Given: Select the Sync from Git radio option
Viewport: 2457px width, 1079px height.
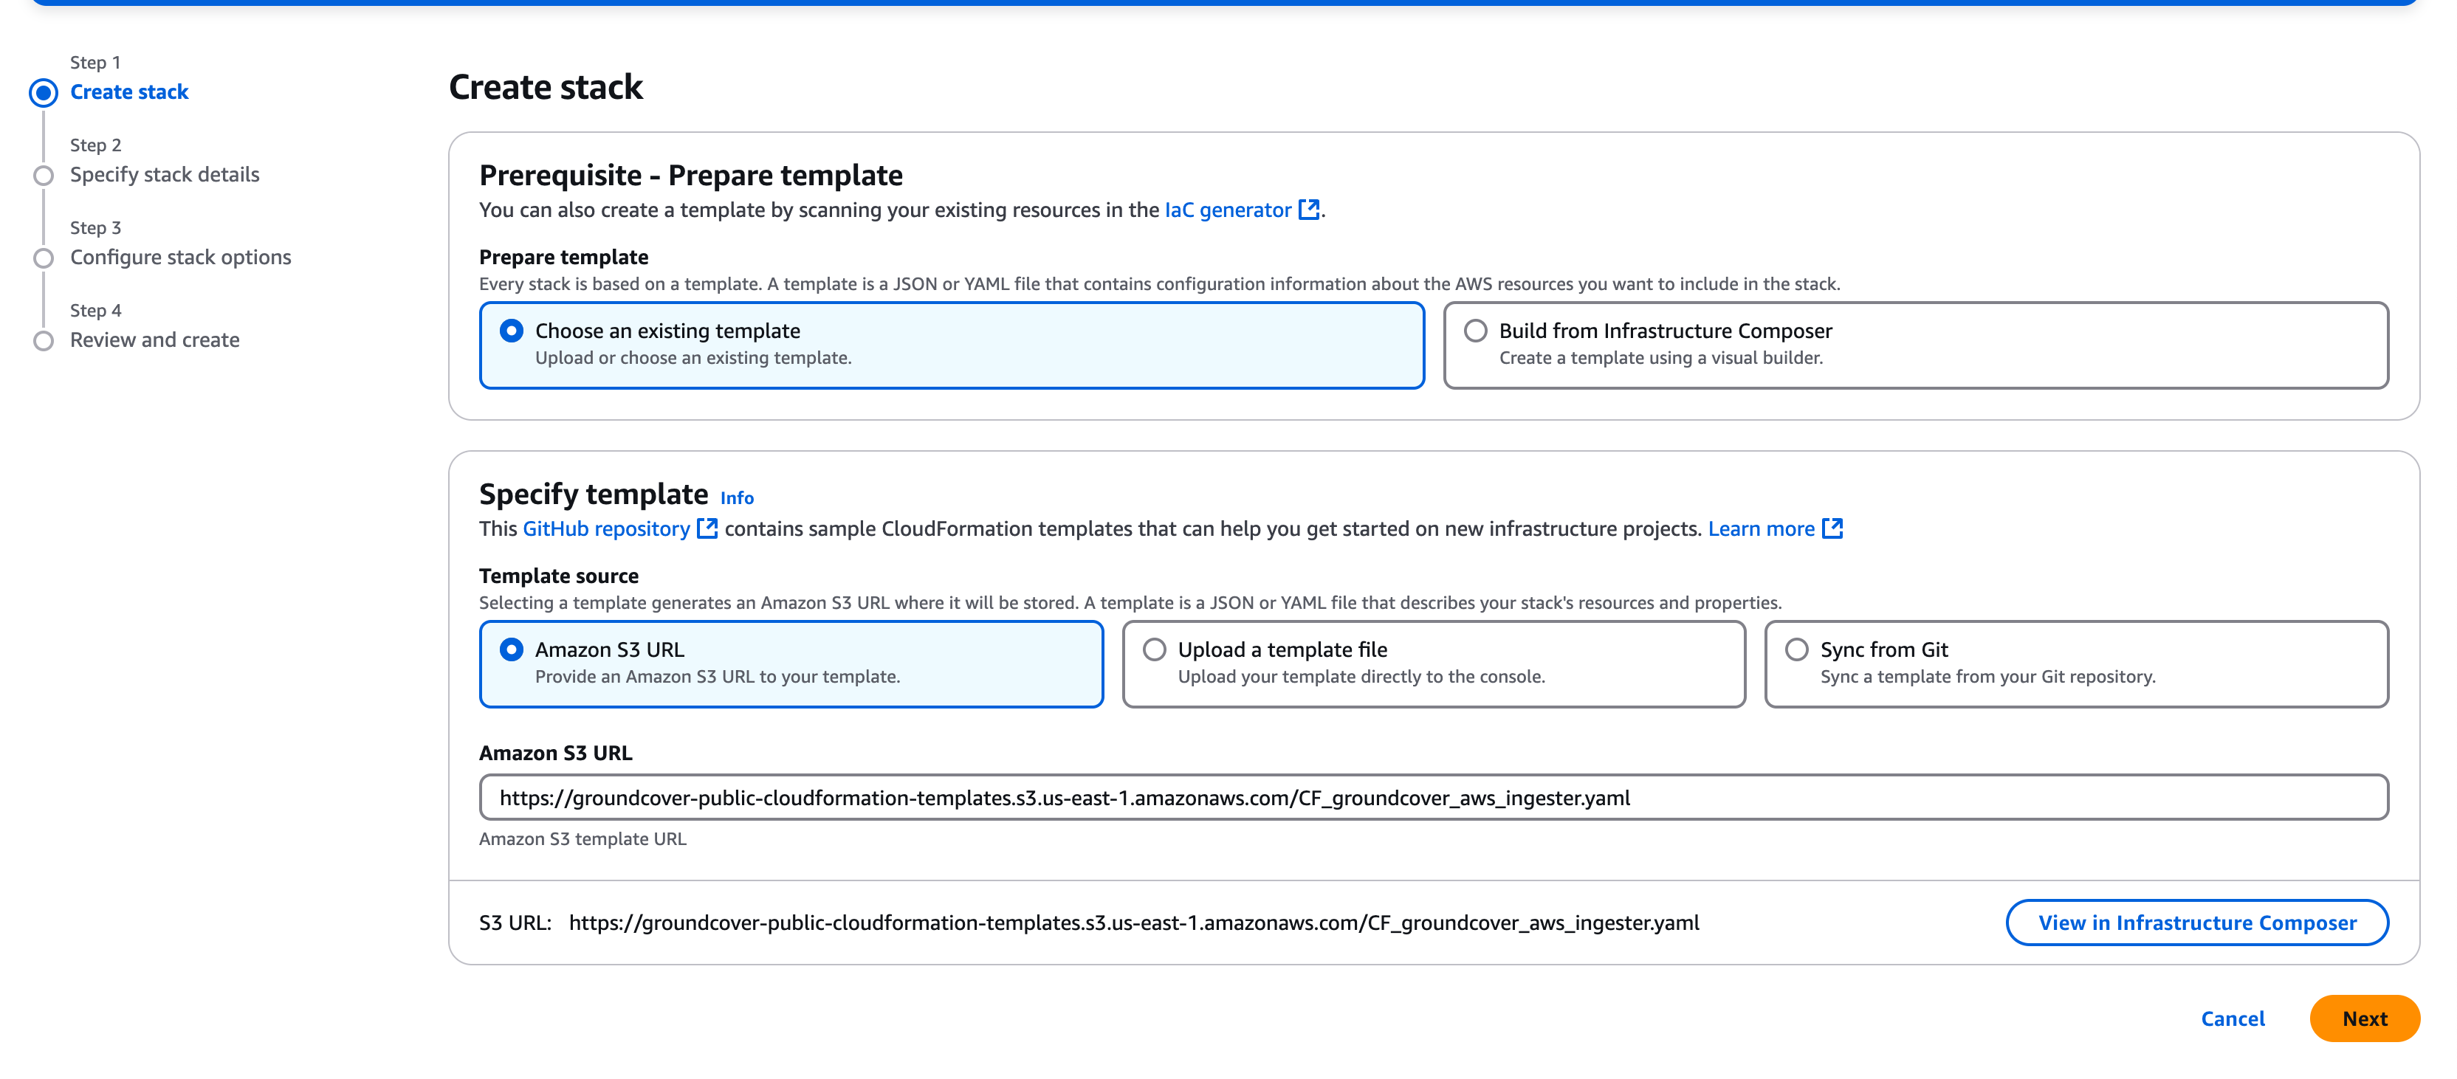Looking at the screenshot, I should coord(1796,650).
